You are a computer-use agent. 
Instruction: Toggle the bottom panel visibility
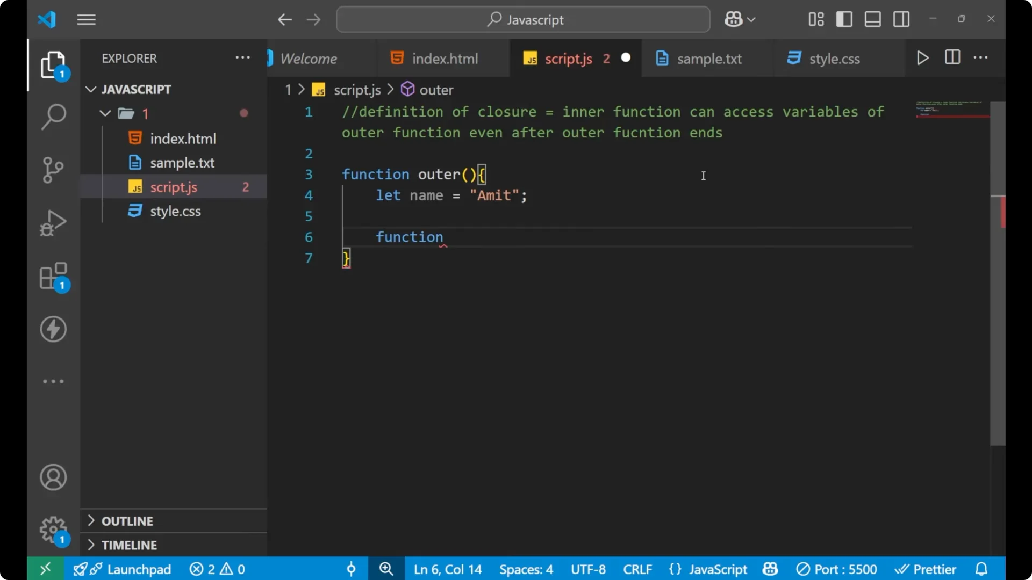point(872,19)
